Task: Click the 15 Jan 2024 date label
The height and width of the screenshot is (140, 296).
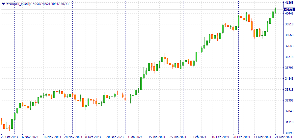Action: [157, 137]
